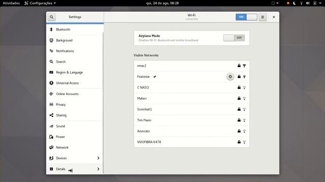Open the system menu dropdown arrow

click(x=320, y=4)
